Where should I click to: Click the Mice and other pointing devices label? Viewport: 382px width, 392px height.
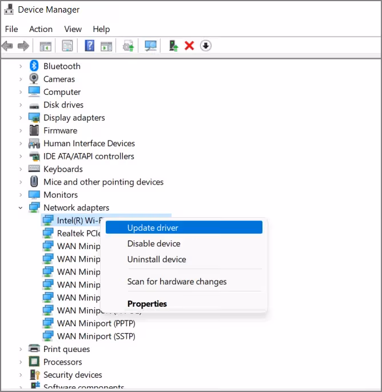(104, 182)
